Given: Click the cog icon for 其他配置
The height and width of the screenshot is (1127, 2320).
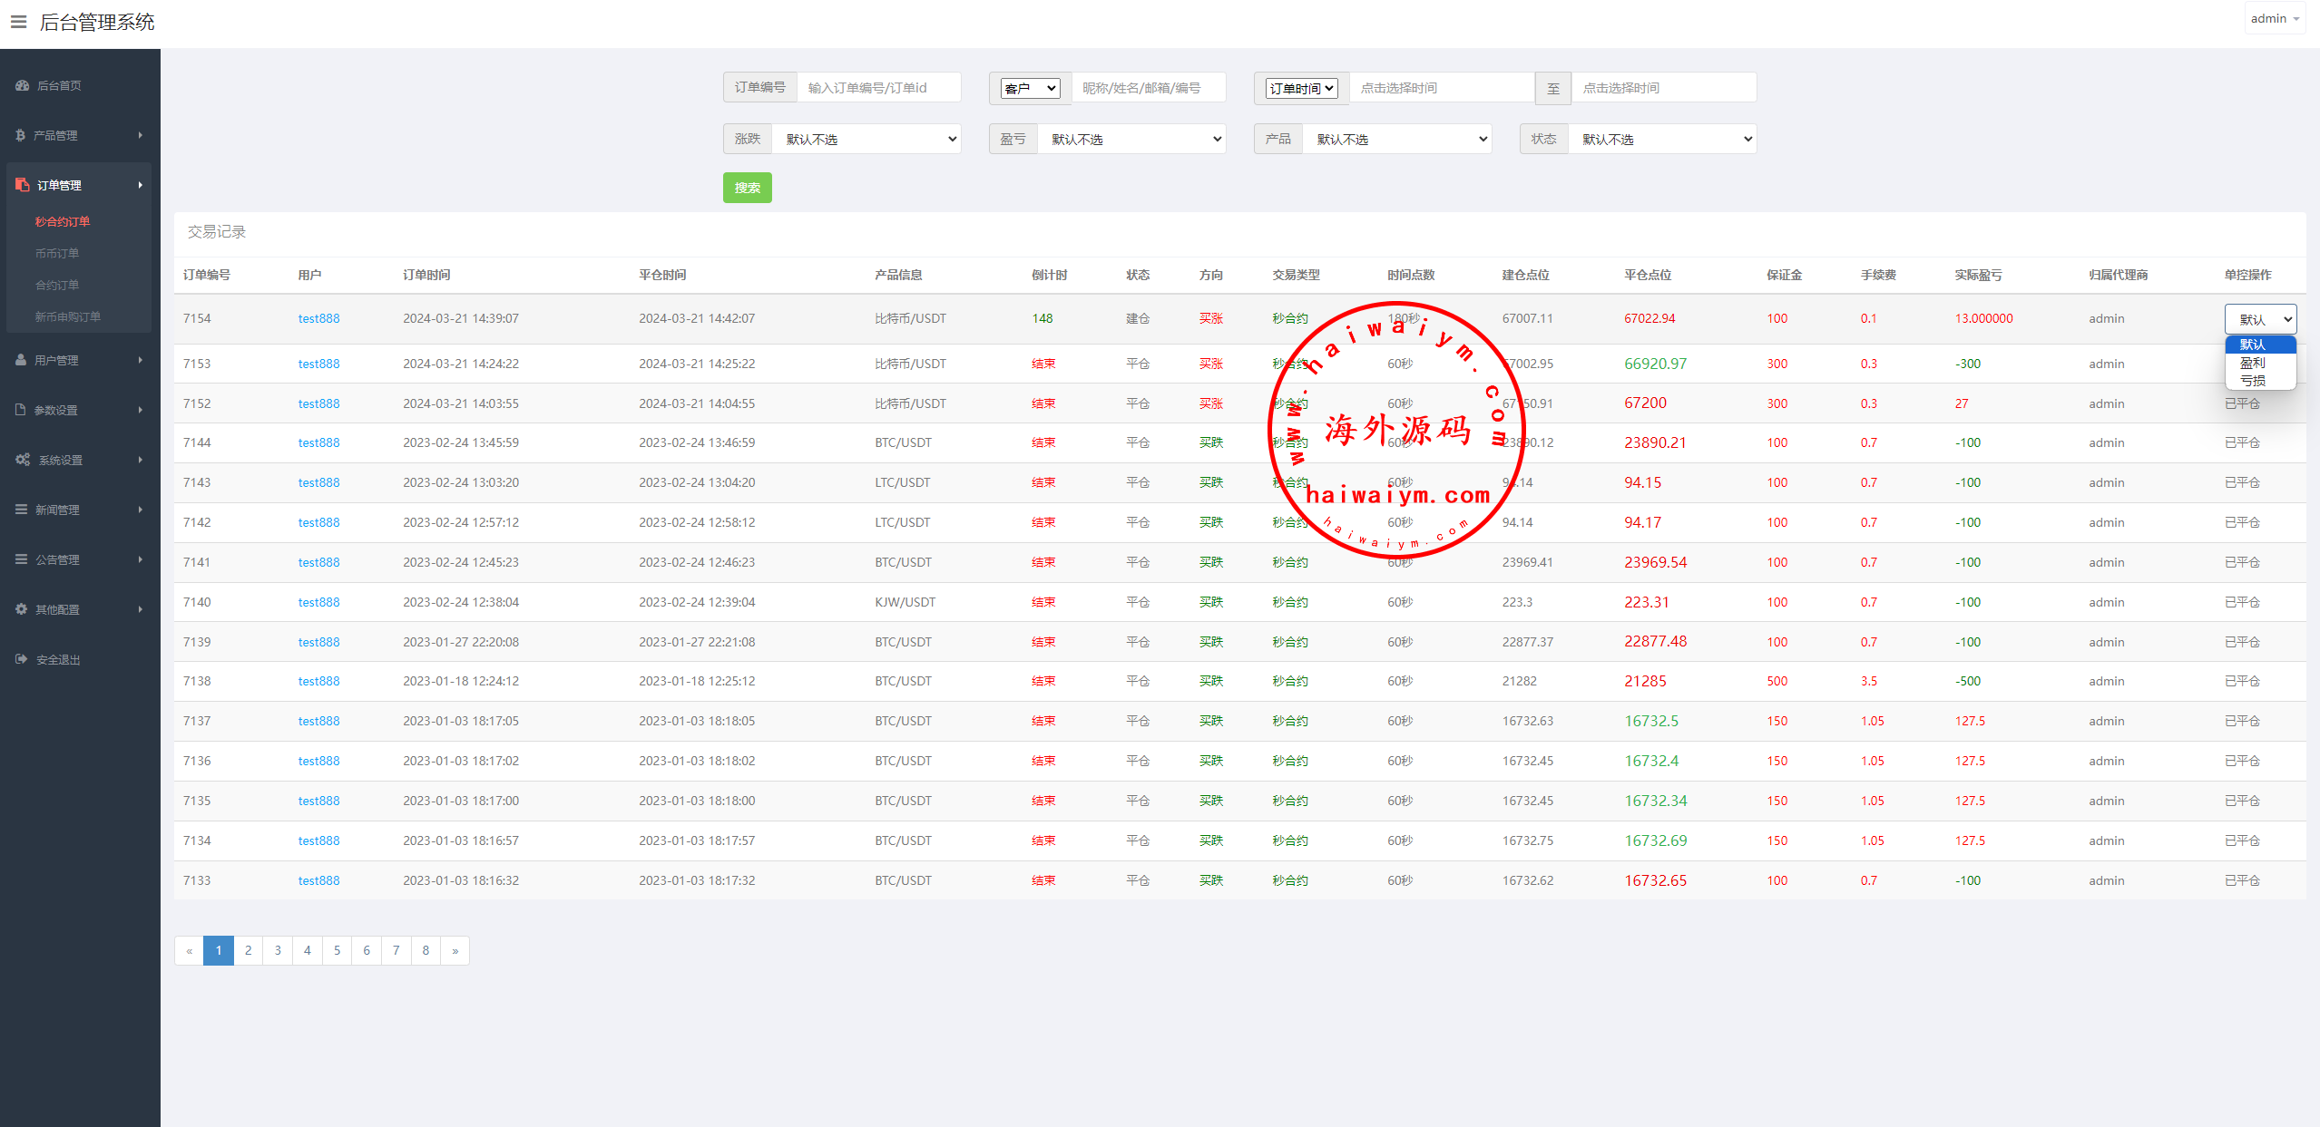Looking at the screenshot, I should (21, 609).
